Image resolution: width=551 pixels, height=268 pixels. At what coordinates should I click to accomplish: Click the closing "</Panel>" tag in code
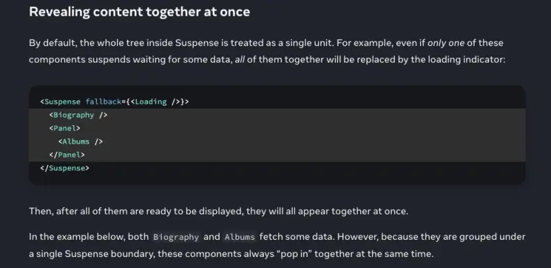[x=67, y=155]
